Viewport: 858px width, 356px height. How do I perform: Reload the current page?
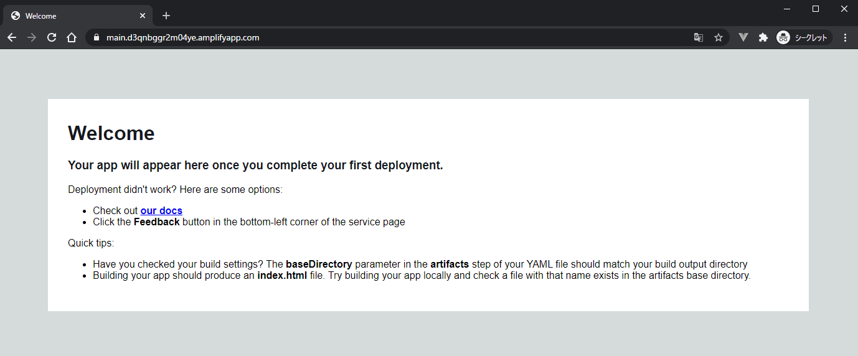pyautogui.click(x=52, y=37)
